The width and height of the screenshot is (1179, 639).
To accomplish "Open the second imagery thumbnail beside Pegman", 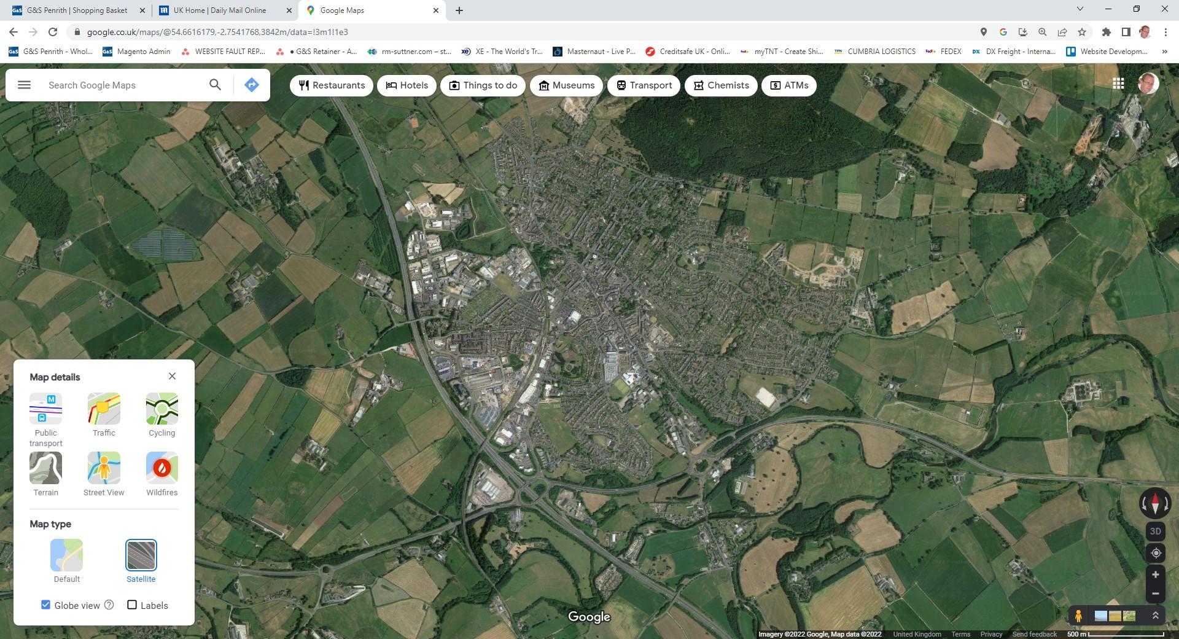I will pyautogui.click(x=1115, y=616).
